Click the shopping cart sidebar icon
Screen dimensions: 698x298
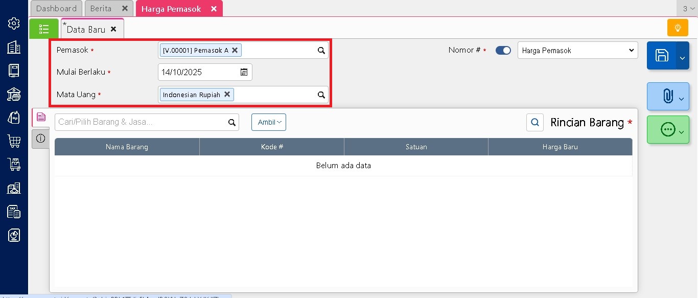coord(14,141)
